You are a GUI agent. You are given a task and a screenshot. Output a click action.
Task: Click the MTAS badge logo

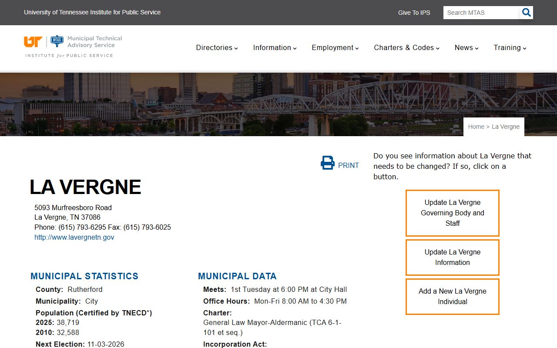click(57, 41)
